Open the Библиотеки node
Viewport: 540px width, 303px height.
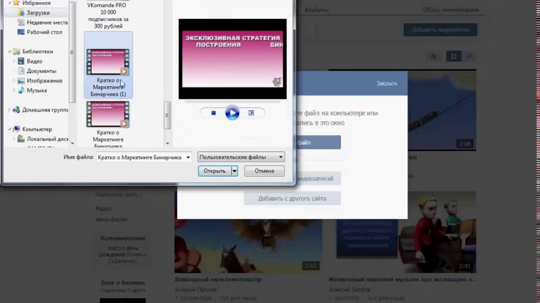click(38, 51)
